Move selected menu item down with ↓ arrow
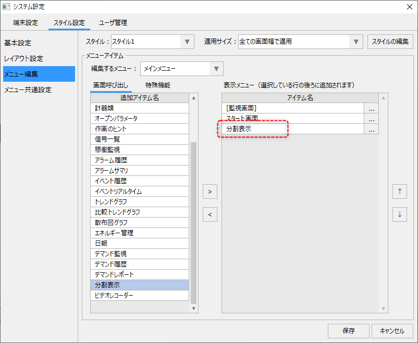The width and height of the screenshot is (418, 343). click(399, 214)
